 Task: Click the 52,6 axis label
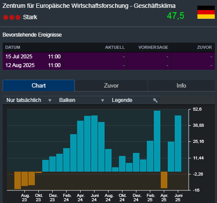click(x=197, y=109)
